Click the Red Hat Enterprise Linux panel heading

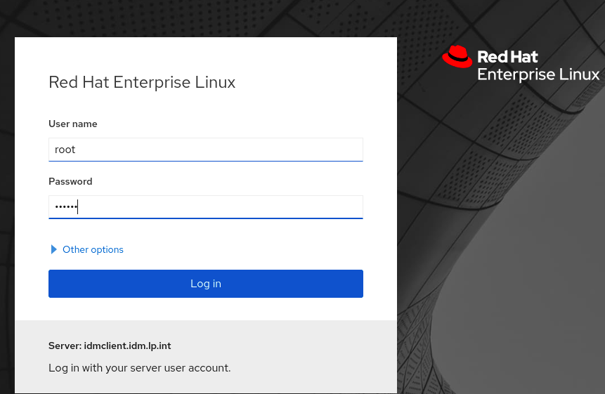[x=142, y=82]
